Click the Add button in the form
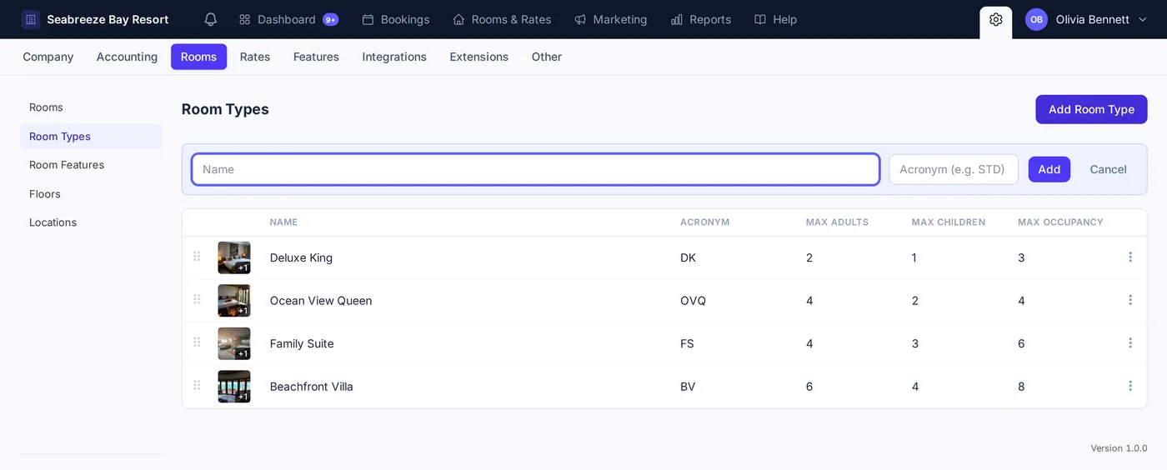The height and width of the screenshot is (470, 1167). [1049, 169]
